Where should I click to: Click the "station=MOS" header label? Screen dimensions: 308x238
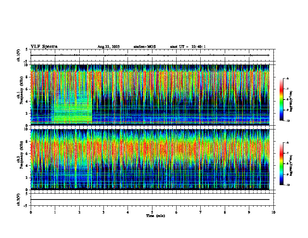[145, 47]
